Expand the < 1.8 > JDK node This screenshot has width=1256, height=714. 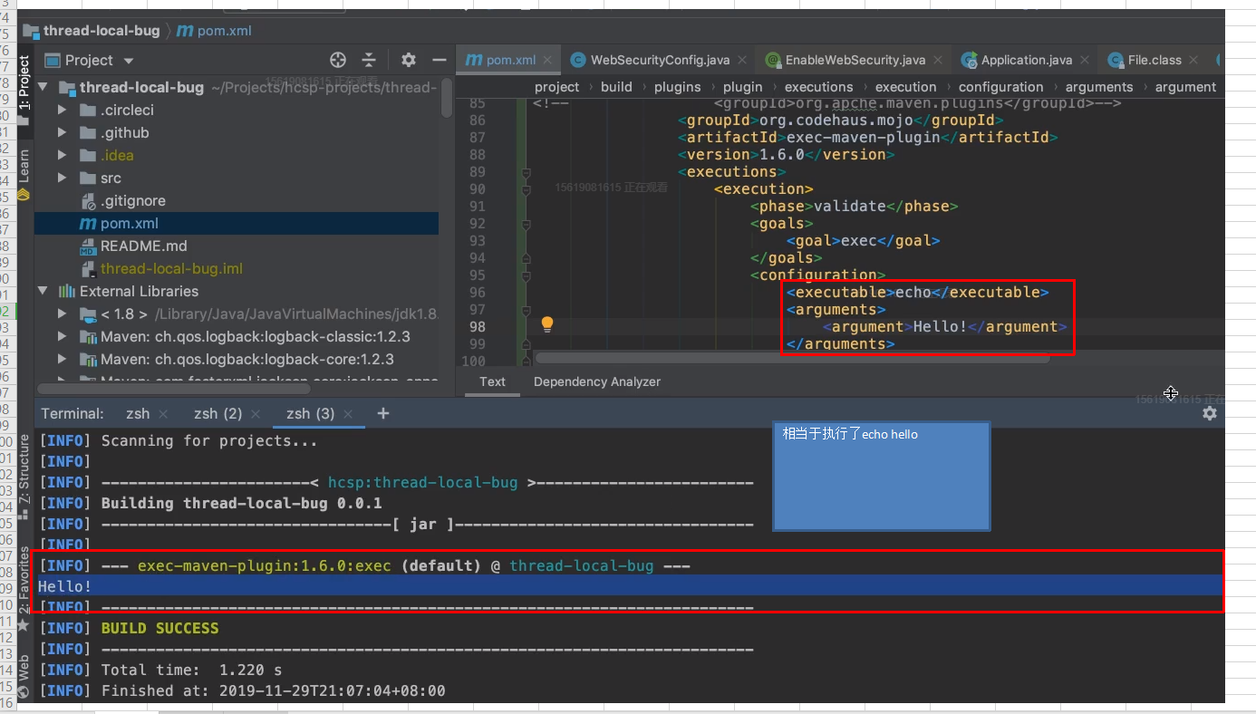coord(63,314)
